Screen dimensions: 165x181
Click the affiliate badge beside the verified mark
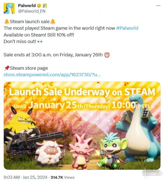[45, 6]
